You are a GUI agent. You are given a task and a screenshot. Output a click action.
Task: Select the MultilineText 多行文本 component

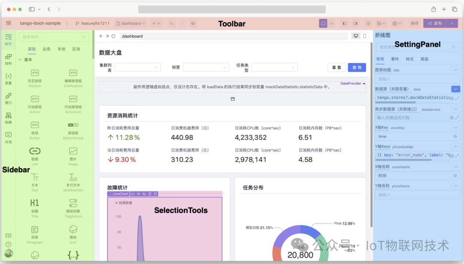pyautogui.click(x=73, y=183)
